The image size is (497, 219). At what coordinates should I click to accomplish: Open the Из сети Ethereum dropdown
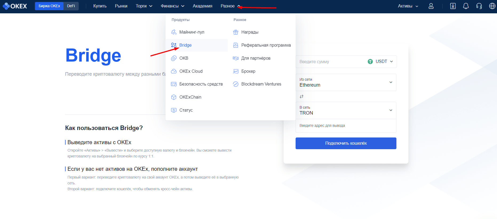[x=346, y=82]
